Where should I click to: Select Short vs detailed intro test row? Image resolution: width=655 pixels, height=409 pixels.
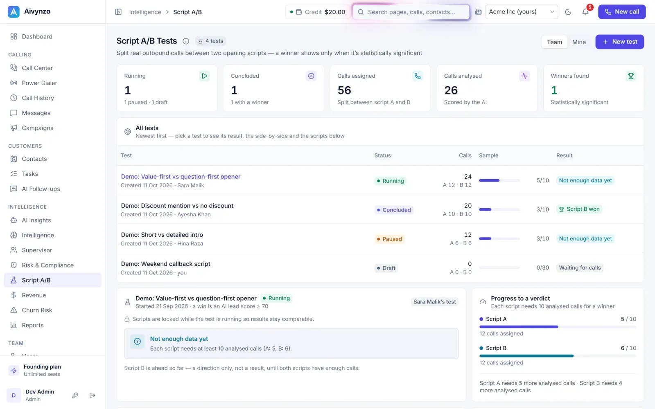380,238
